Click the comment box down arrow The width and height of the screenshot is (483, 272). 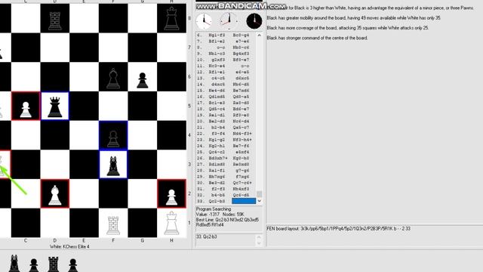259,243
